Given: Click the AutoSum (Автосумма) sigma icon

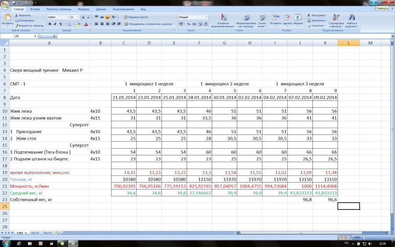Looking at the screenshot, I should click(309, 15).
